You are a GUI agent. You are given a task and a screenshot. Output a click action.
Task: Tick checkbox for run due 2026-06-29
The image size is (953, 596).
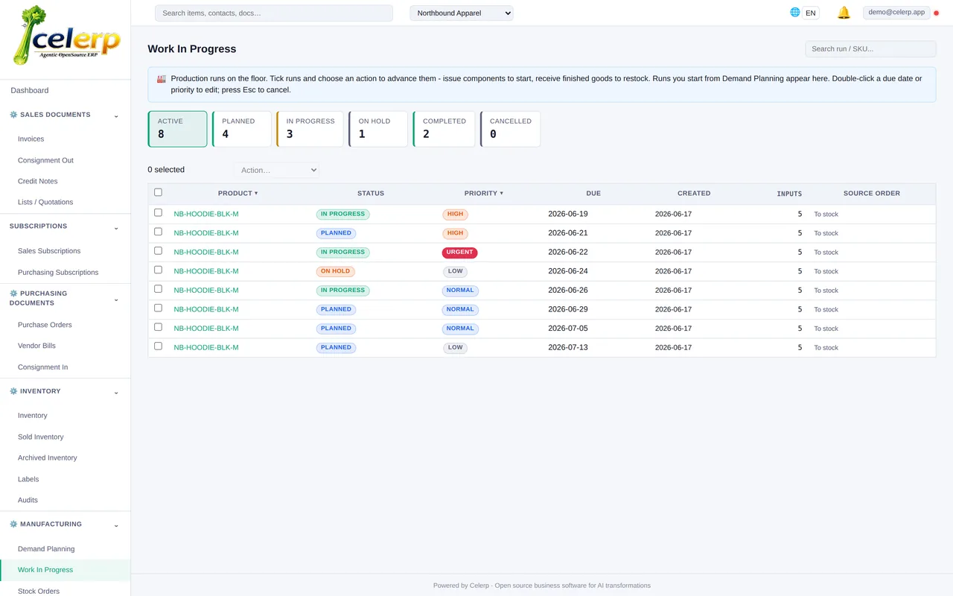158,308
